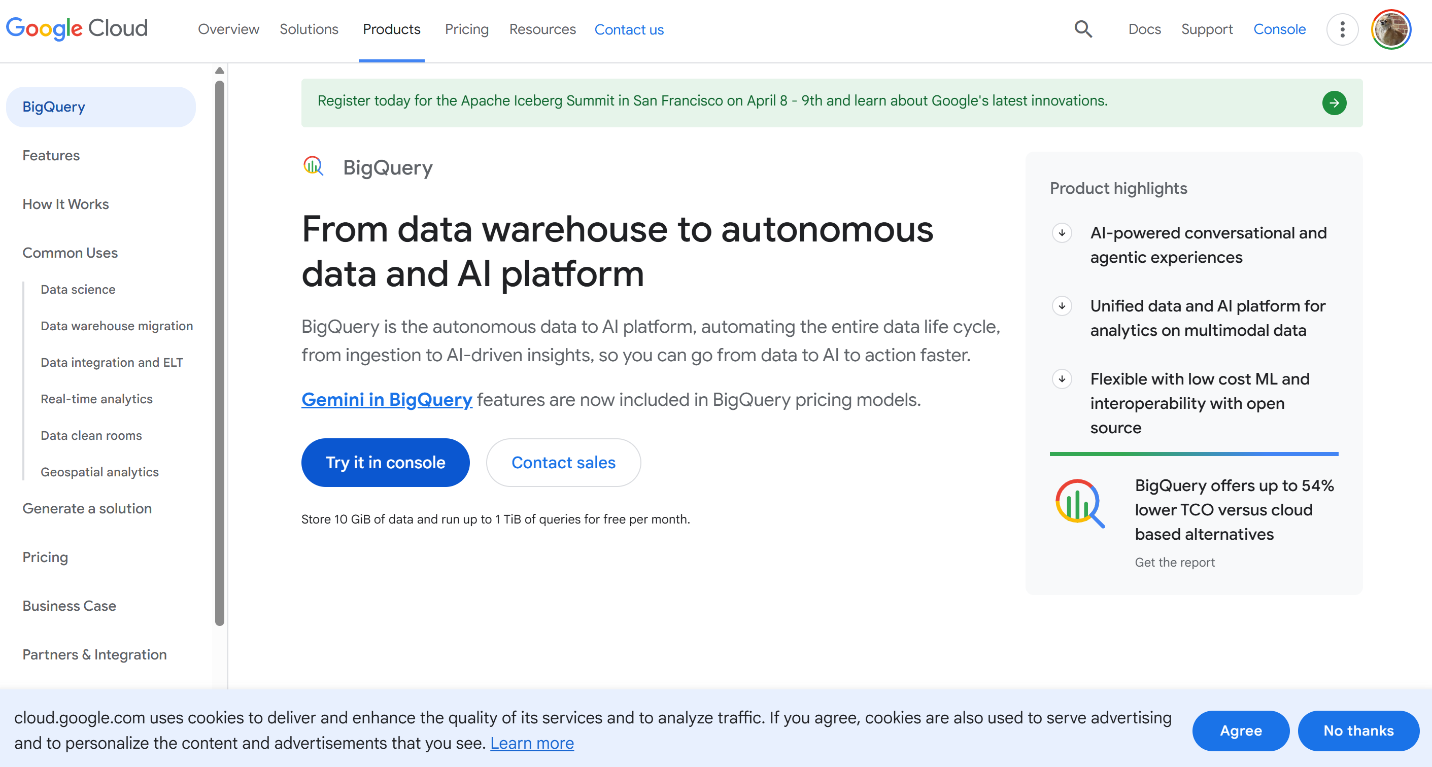The height and width of the screenshot is (767, 1432).
Task: Click the large BigQuery icon near TCO report
Action: click(1079, 504)
